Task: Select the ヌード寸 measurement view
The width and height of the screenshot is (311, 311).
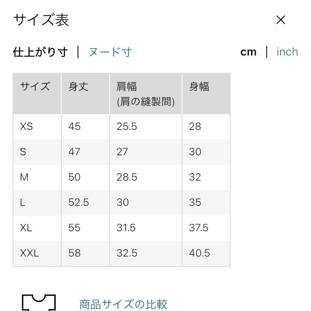Action: point(110,51)
